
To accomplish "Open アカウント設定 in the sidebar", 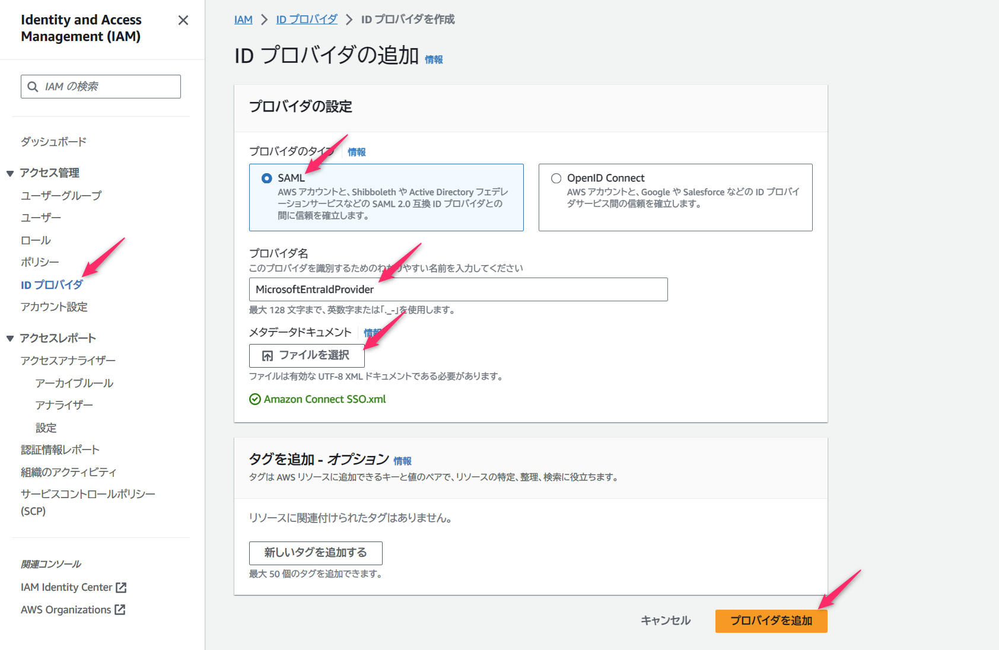I will coord(54,307).
